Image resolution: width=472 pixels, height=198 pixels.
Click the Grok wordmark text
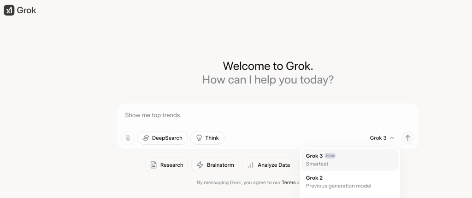pos(27,10)
